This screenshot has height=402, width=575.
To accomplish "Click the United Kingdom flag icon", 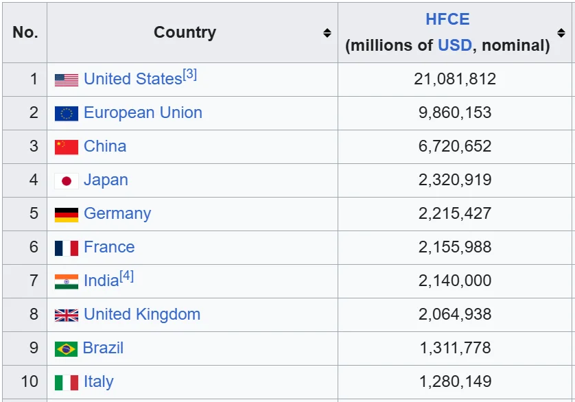I will [67, 316].
